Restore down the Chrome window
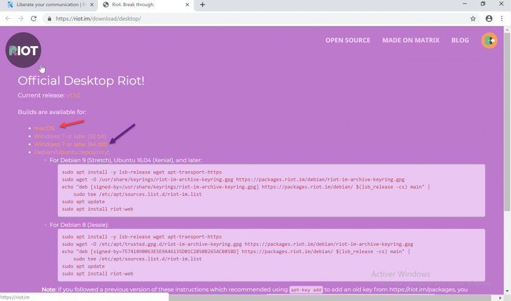Viewport: 511px width, 301px height. tap(483, 4)
